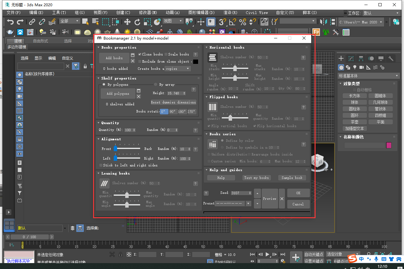The image size is (404, 269).
Task: Open the 视图 reference coordinate dropdown
Action: [x=173, y=21]
